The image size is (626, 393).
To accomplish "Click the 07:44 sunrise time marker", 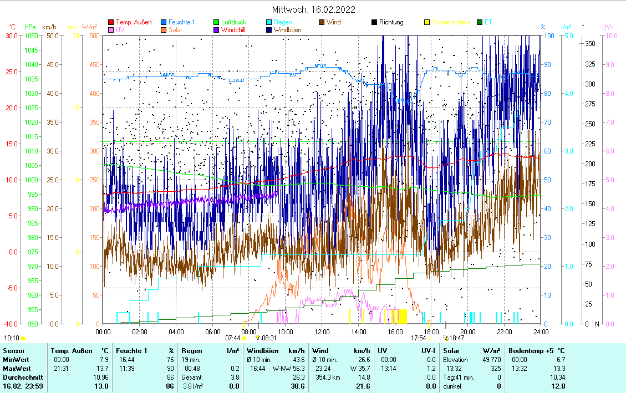I will point(233,338).
